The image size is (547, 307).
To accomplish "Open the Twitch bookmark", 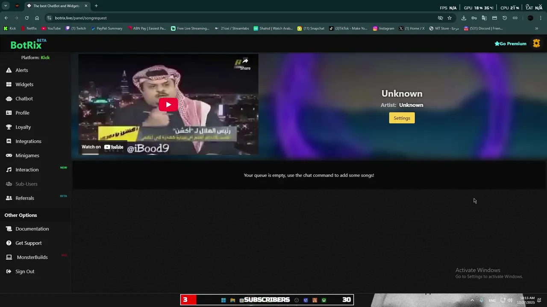I will 76,29.
